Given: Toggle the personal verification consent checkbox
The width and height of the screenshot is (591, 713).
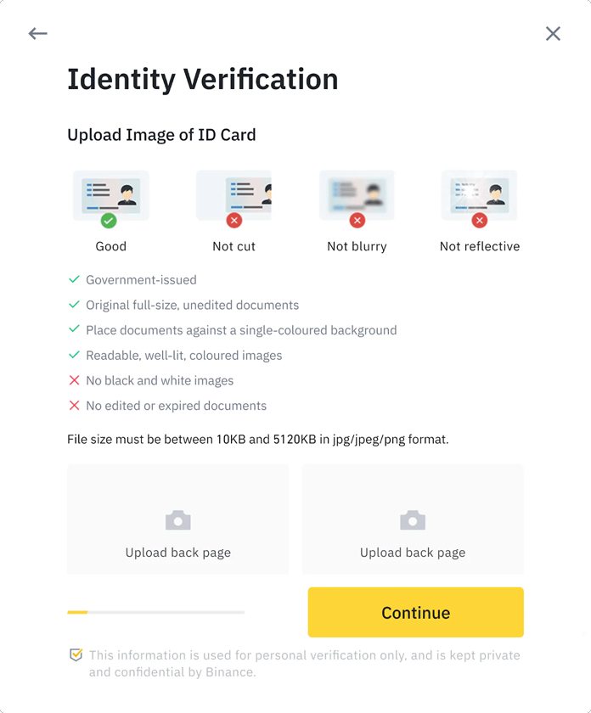Looking at the screenshot, I should [x=76, y=655].
